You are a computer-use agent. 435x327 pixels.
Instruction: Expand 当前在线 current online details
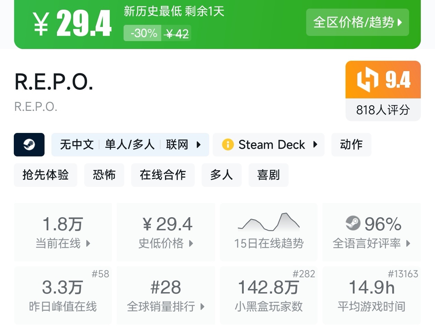coord(88,243)
